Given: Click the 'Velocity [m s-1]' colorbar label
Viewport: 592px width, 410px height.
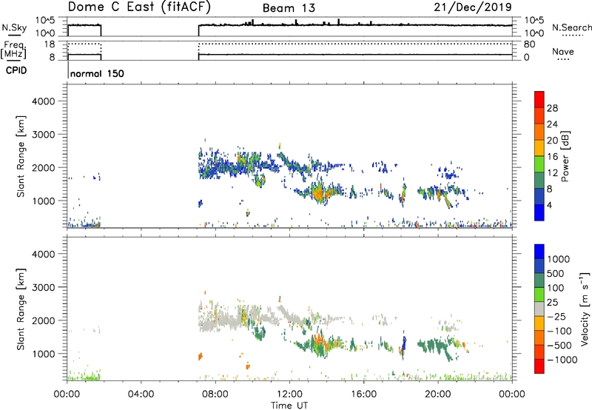Looking at the screenshot, I should coord(585,309).
